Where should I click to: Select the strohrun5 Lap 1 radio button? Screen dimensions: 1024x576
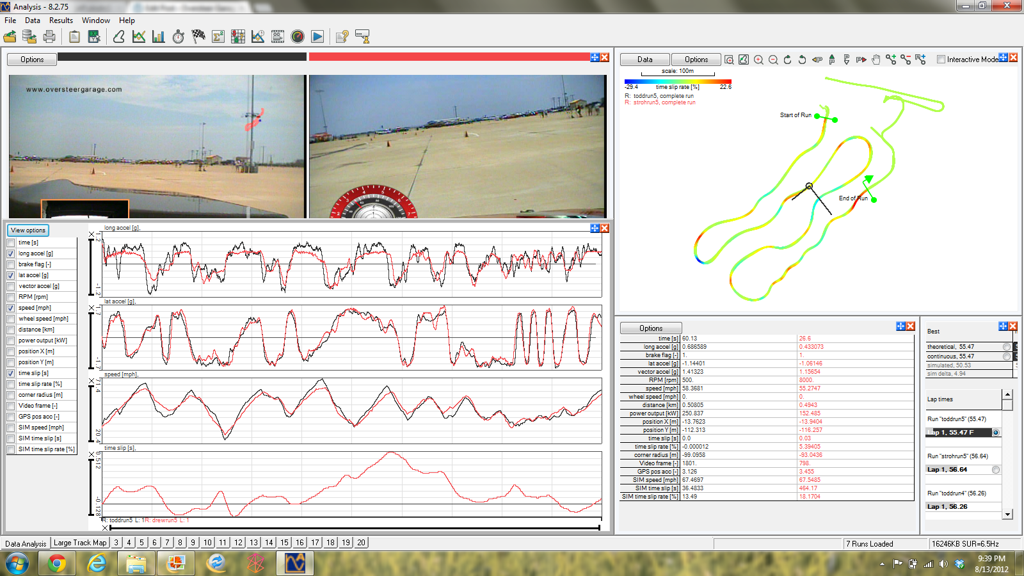click(996, 470)
